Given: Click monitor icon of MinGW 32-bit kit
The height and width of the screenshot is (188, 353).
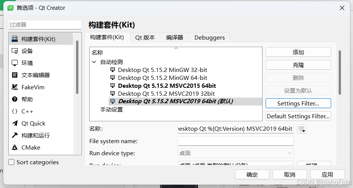Looking at the screenshot, I should pos(113,70).
